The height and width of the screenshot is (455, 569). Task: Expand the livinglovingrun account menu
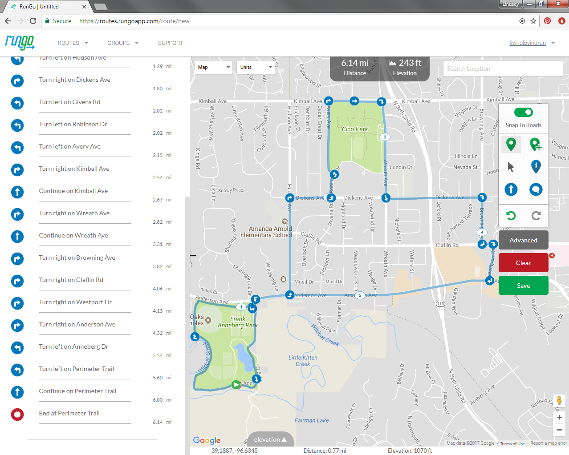tap(532, 43)
